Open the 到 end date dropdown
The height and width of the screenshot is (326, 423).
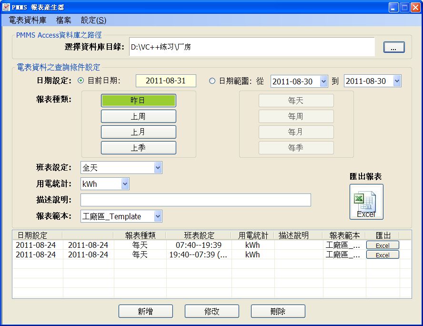point(397,81)
